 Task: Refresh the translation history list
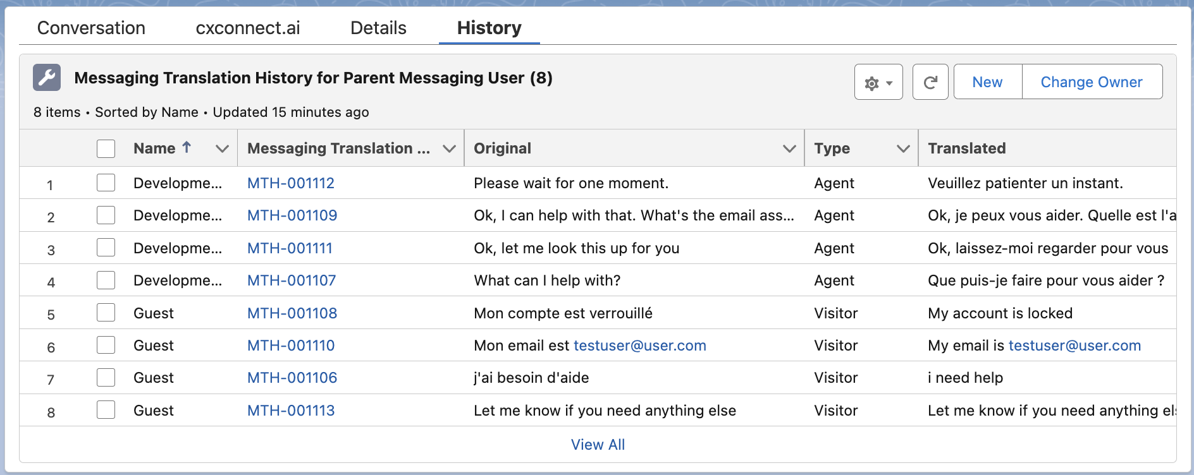point(930,82)
